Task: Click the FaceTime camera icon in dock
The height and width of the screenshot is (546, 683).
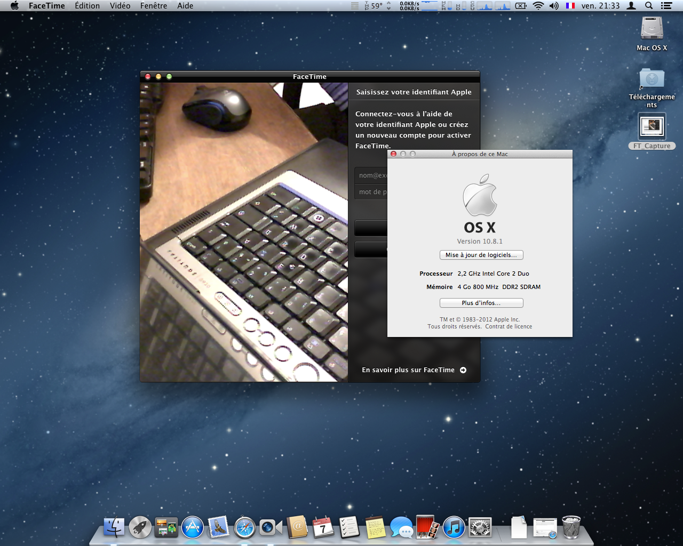Action: pyautogui.click(x=271, y=527)
